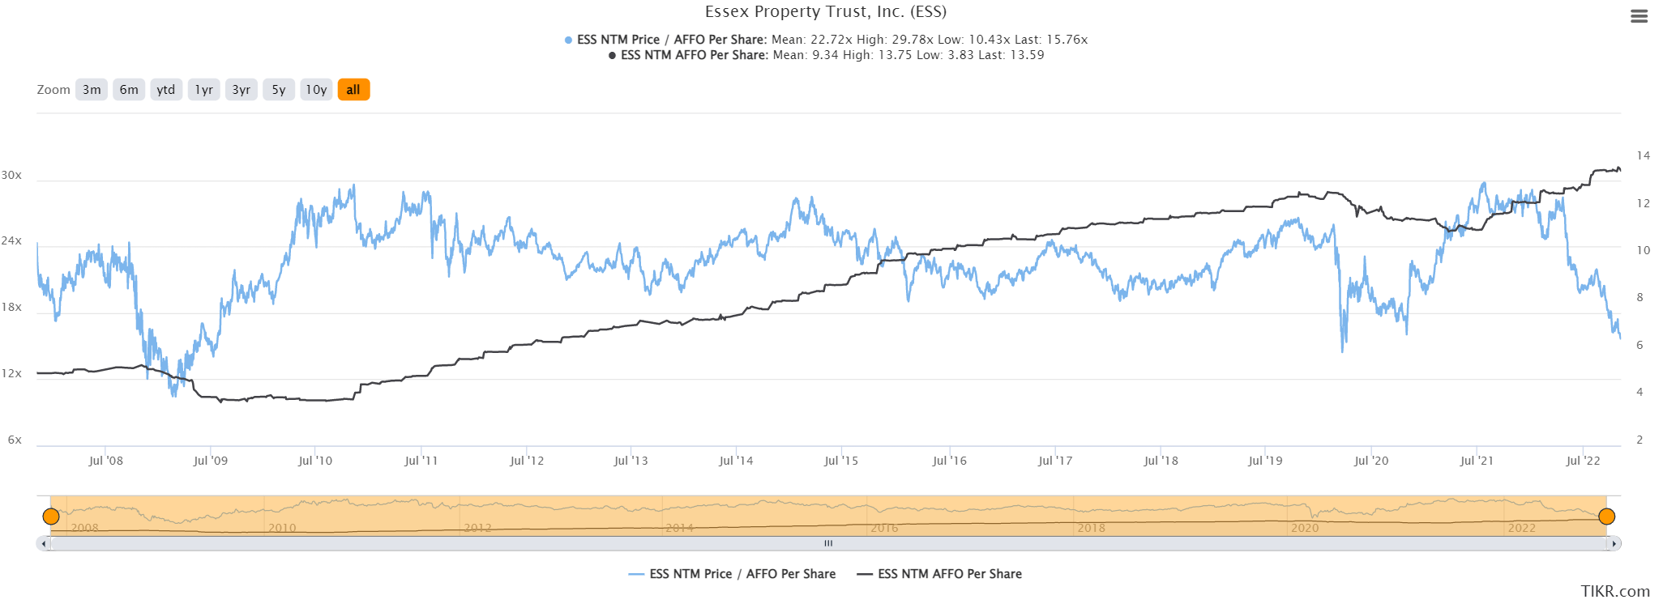
Task: Select the ytd zoom button
Action: pos(166,90)
